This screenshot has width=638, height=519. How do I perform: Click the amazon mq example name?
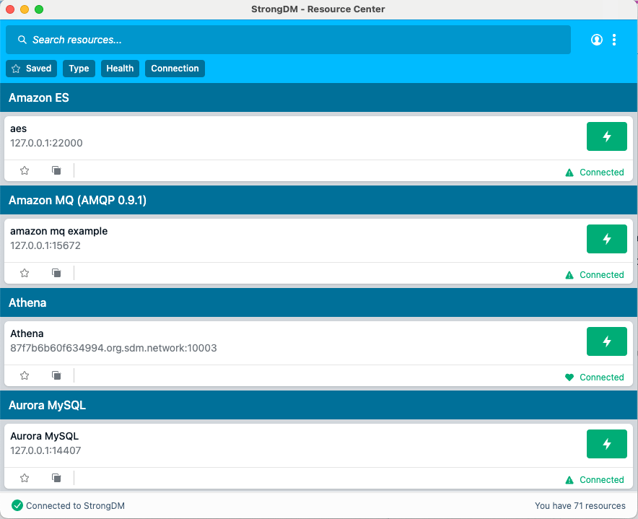[59, 231]
